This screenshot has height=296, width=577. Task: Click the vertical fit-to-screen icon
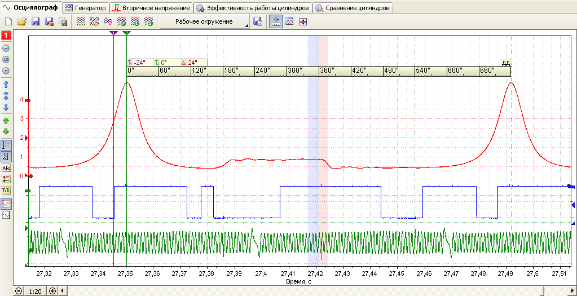point(6,60)
